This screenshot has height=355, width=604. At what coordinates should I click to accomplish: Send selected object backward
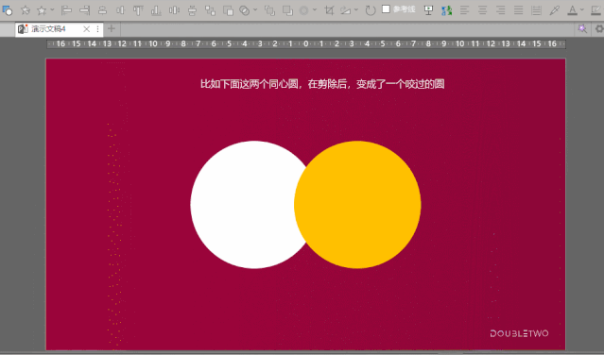[x=287, y=10]
